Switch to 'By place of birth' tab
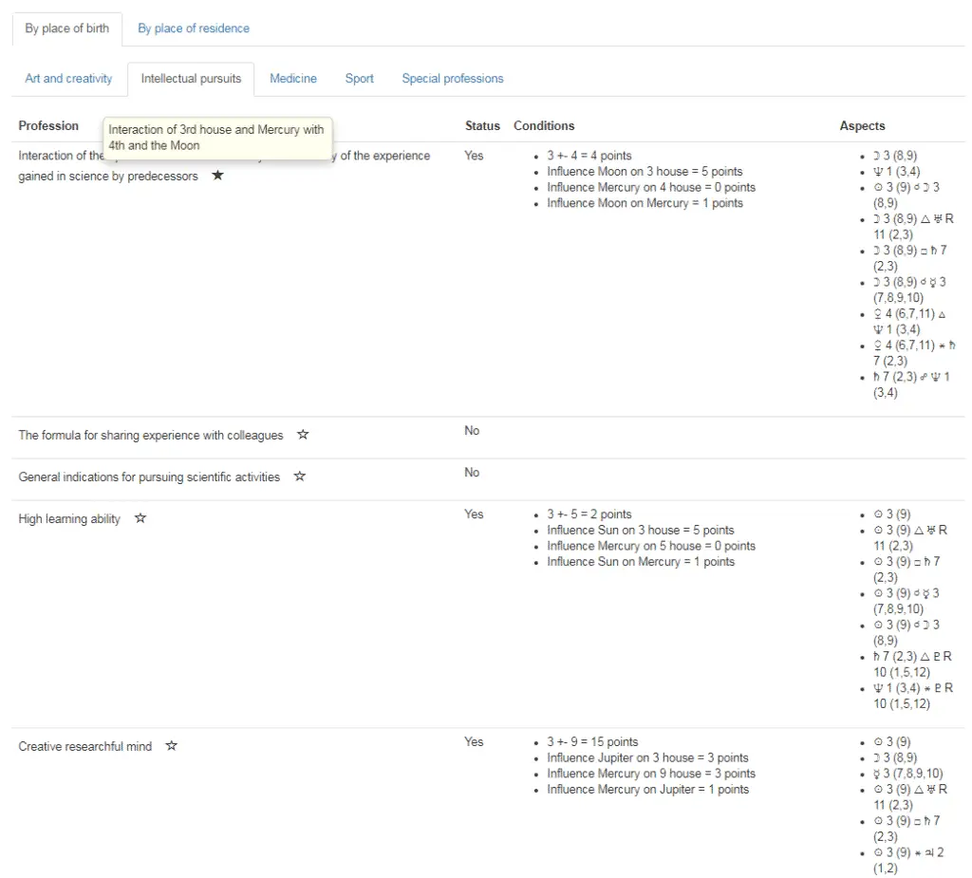 click(67, 28)
